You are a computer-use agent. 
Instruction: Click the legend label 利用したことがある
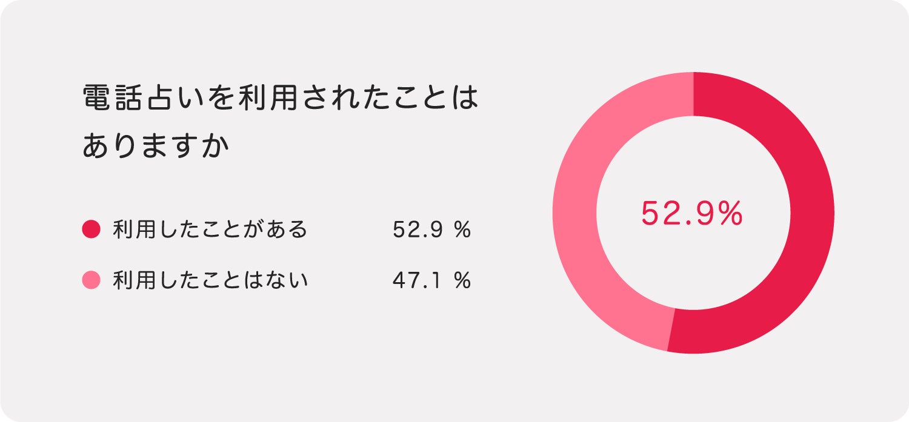pyautogui.click(x=210, y=230)
